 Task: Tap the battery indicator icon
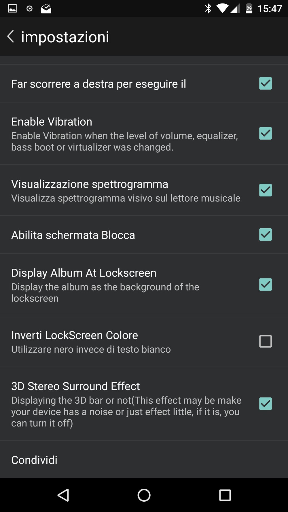[249, 9]
